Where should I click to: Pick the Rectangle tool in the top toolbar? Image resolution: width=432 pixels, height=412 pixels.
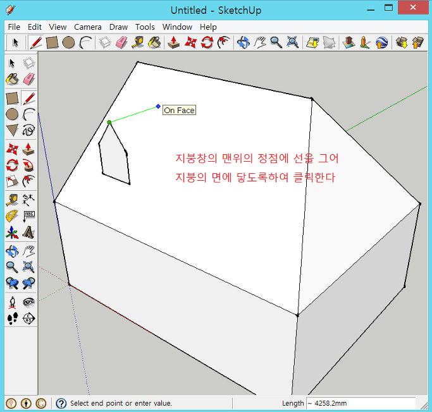pos(52,43)
